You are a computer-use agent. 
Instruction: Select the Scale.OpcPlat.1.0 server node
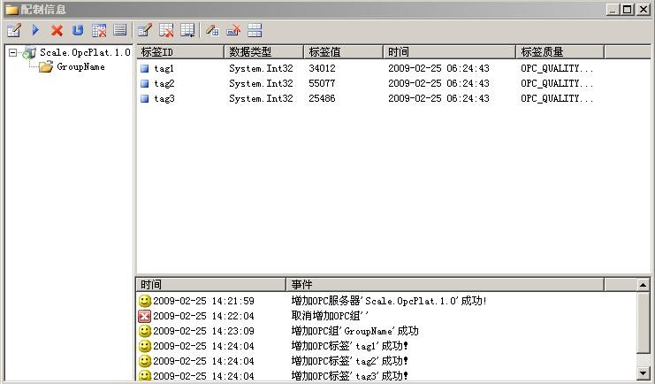tap(85, 53)
